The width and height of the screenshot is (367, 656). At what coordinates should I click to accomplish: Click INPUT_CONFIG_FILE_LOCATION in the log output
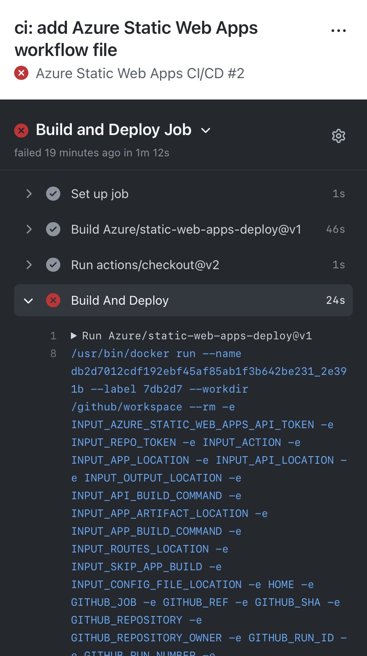click(x=156, y=584)
